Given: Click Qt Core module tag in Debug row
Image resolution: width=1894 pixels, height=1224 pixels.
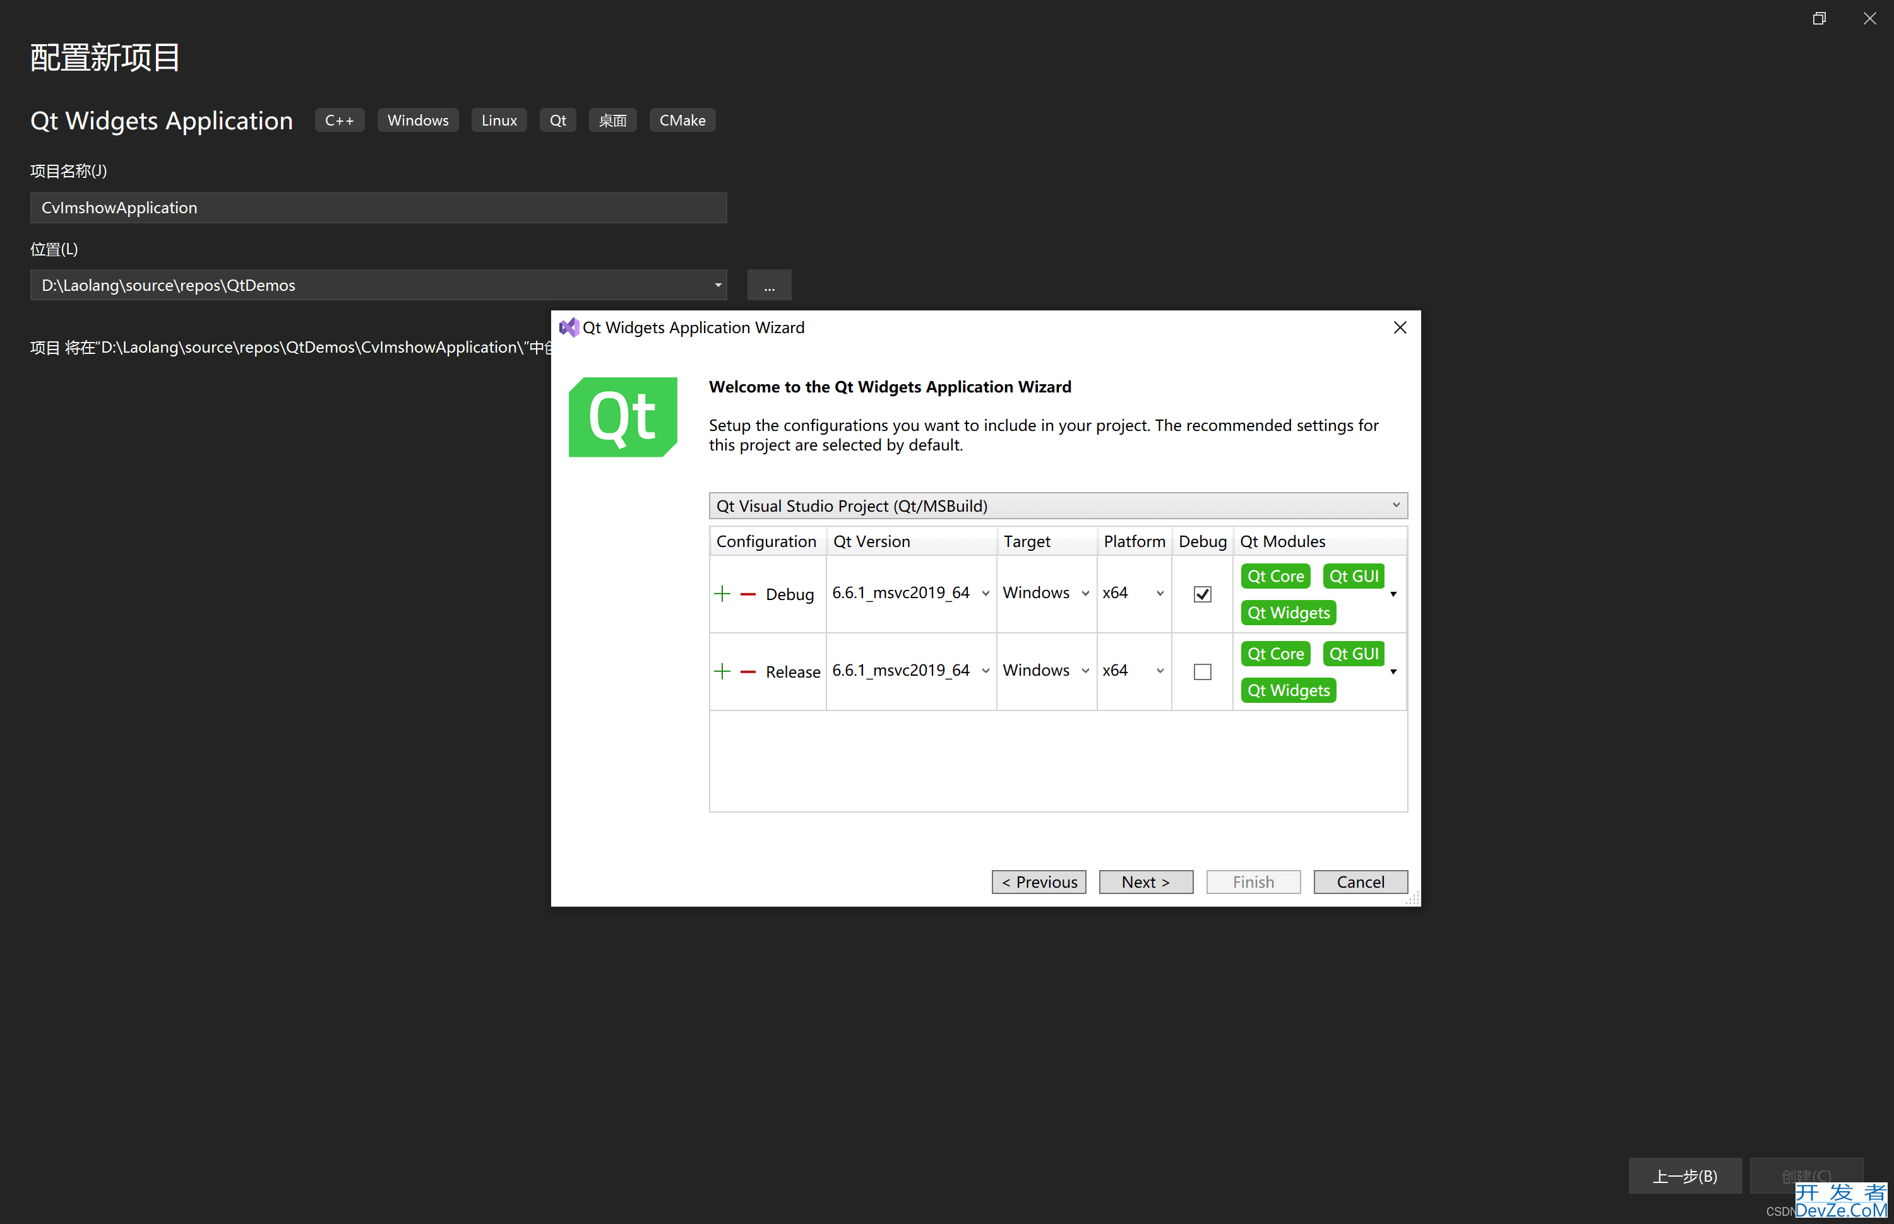Looking at the screenshot, I should [1275, 575].
